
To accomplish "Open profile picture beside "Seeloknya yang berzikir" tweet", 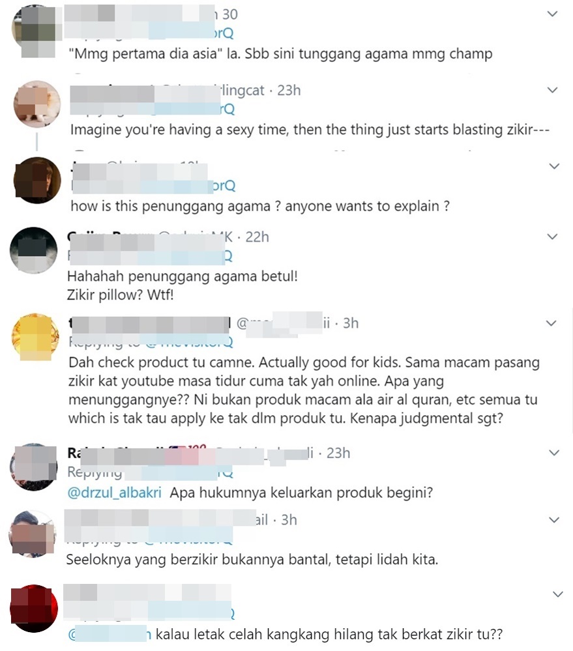I will [x=33, y=534].
